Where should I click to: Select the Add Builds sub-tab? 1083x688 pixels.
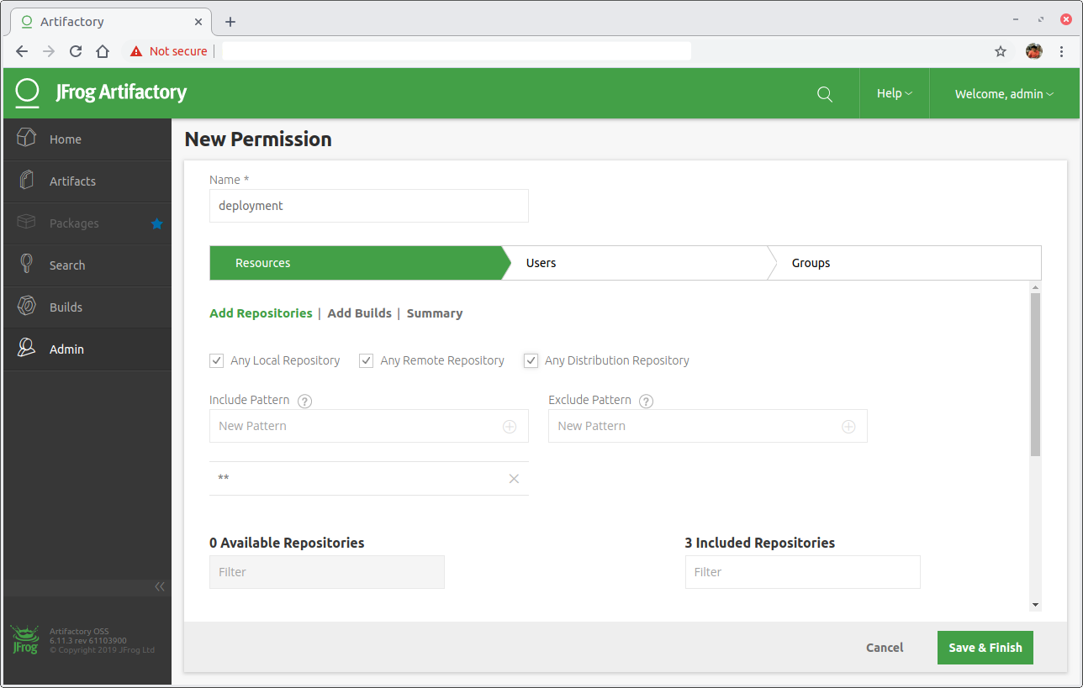pos(359,313)
